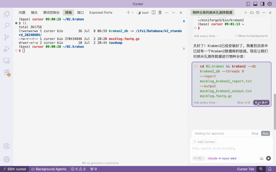Screen dimensions: 276x172
Task: Select the 物种分类的纳米孔测序数据 chat tab
Action: tap(212, 12)
